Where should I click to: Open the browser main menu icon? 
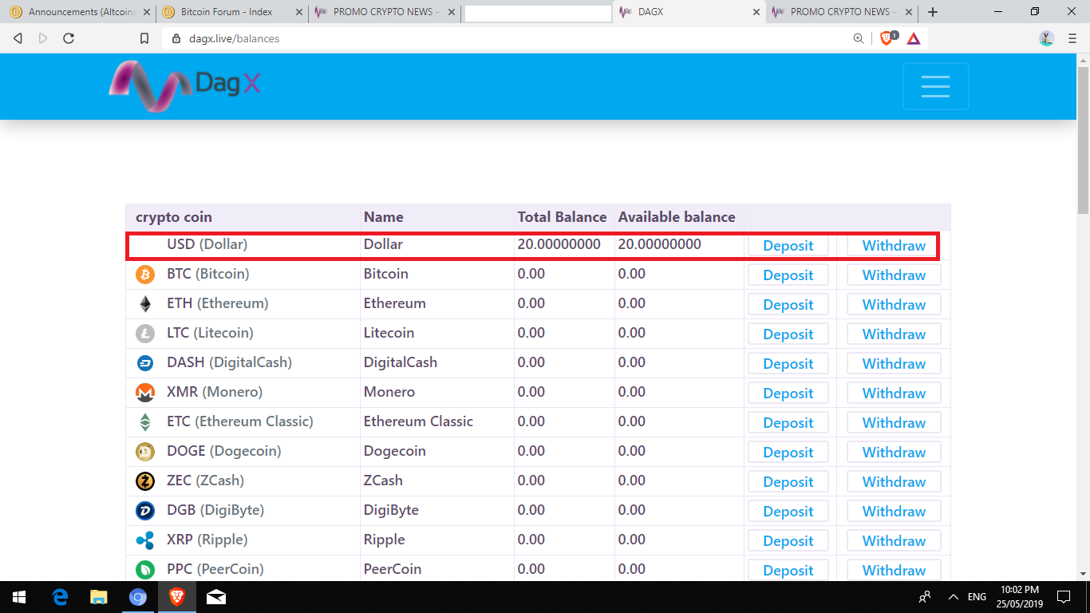coord(1072,38)
